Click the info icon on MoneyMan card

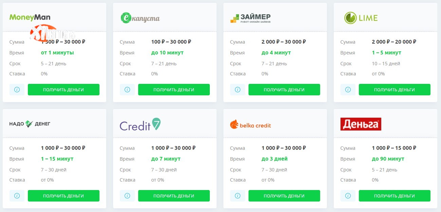pos(17,90)
